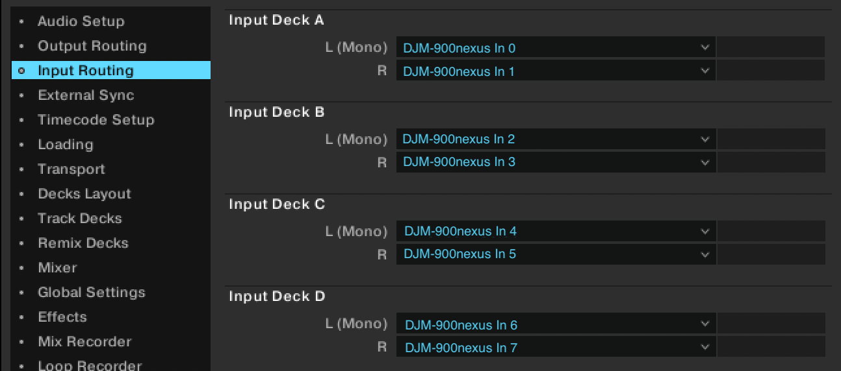Expand Deck D L (Mono) dropdown showing In 6

coord(556,324)
